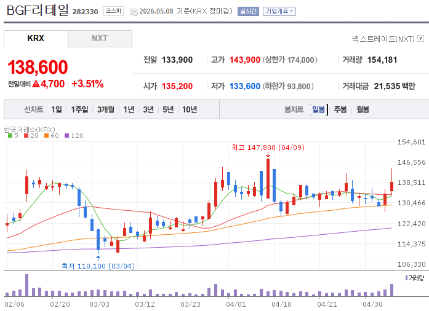
Task: Select the 월봉 monthly candle chart
Action: [363, 109]
